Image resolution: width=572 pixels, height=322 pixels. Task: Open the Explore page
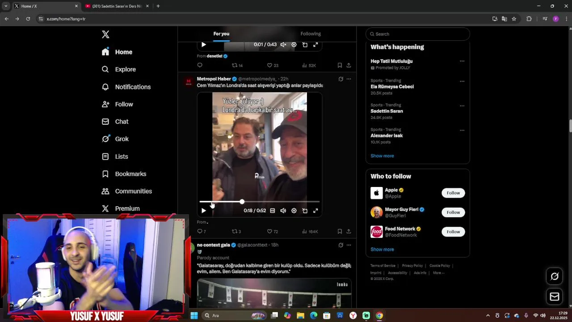[x=119, y=69]
